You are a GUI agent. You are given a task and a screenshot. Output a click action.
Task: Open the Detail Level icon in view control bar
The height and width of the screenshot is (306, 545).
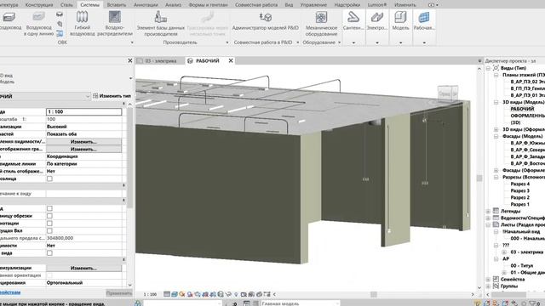coord(167,294)
